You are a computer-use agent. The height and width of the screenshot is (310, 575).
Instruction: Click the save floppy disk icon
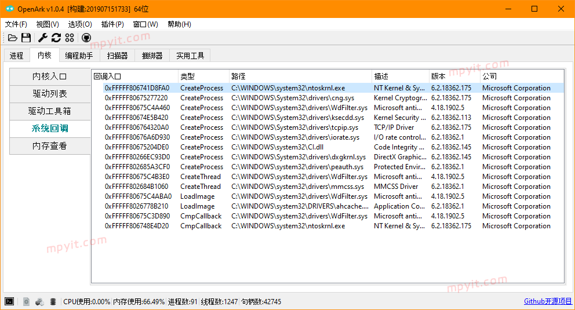pyautogui.click(x=26, y=38)
